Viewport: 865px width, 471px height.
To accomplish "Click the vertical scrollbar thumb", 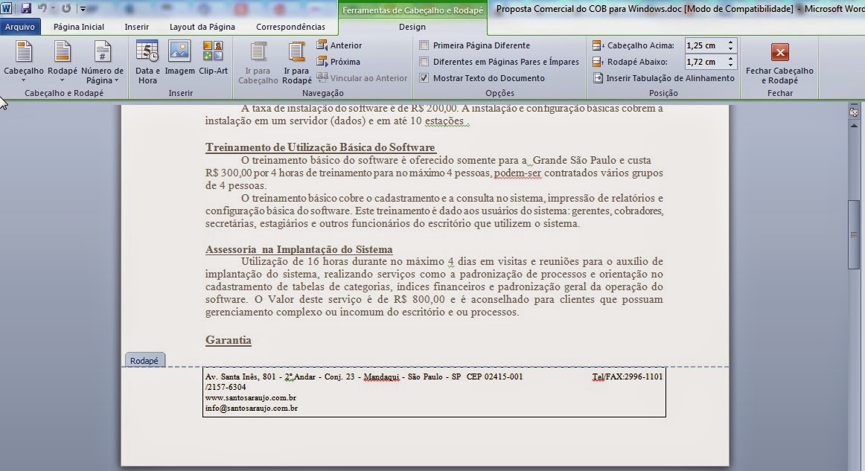I will [853, 234].
